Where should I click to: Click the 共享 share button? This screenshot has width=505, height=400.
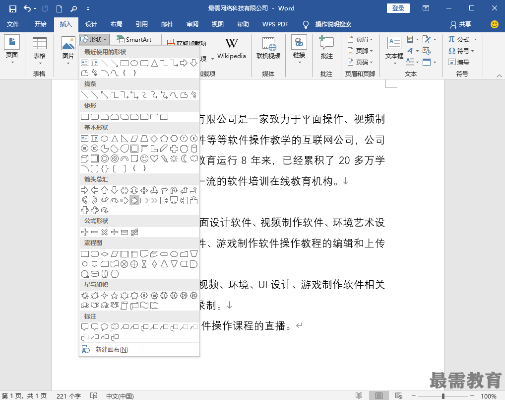point(460,24)
